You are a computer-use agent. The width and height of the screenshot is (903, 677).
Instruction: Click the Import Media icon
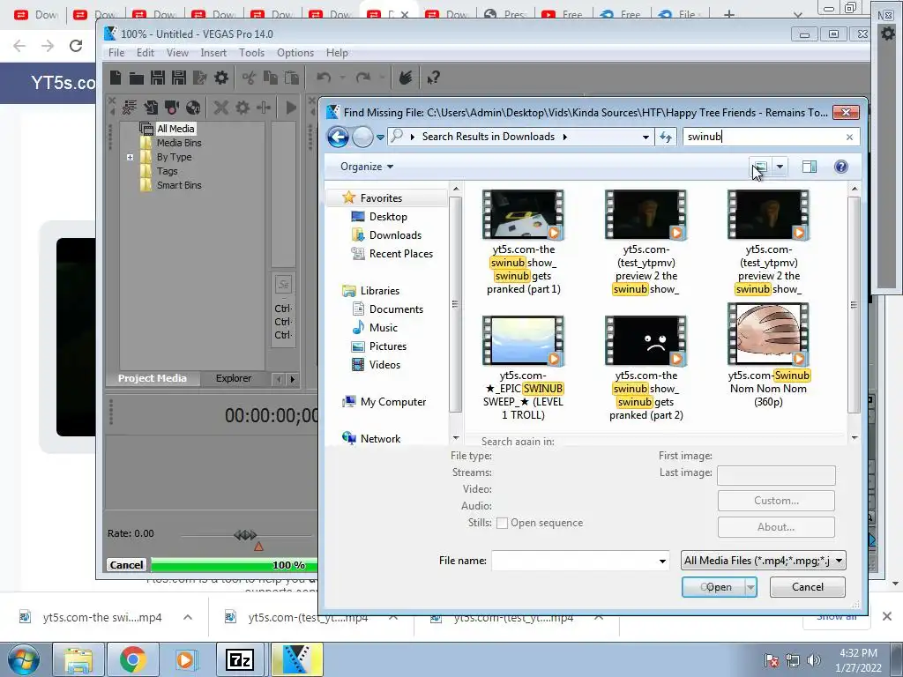151,107
